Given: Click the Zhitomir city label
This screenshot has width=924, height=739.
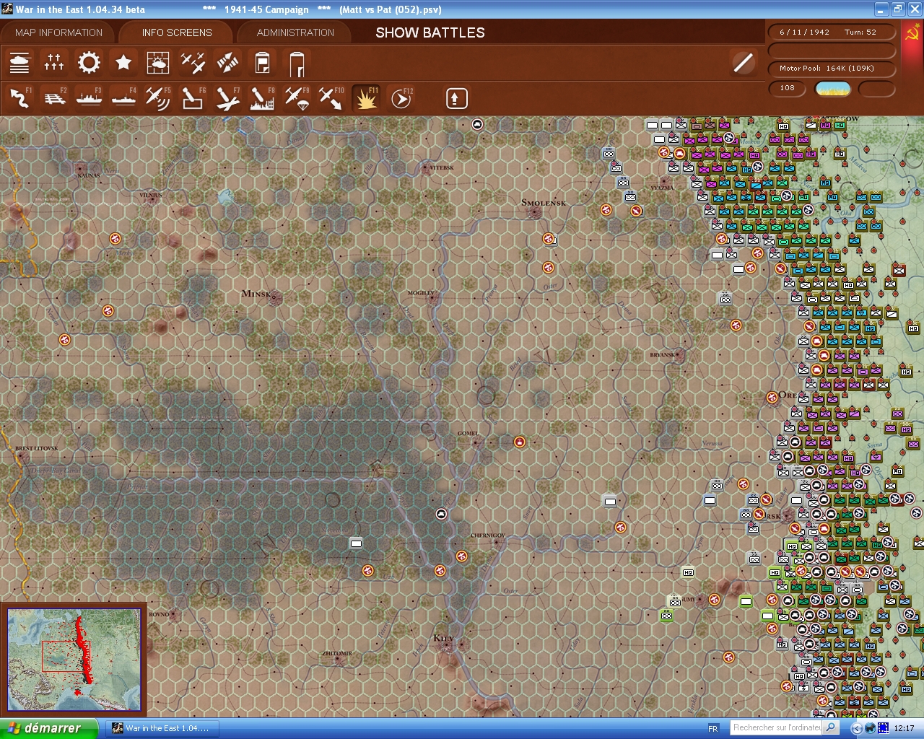Looking at the screenshot, I should click(x=337, y=653).
